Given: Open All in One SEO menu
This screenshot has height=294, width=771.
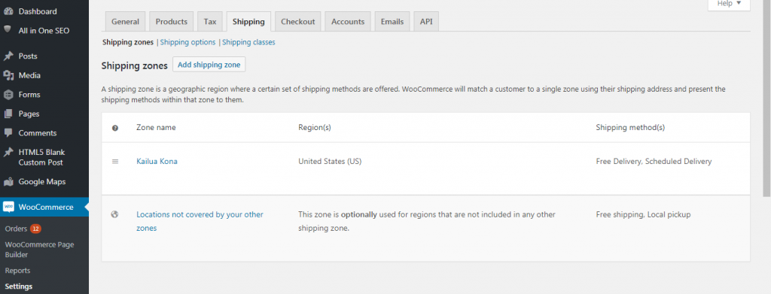Looking at the screenshot, I should coord(44,30).
